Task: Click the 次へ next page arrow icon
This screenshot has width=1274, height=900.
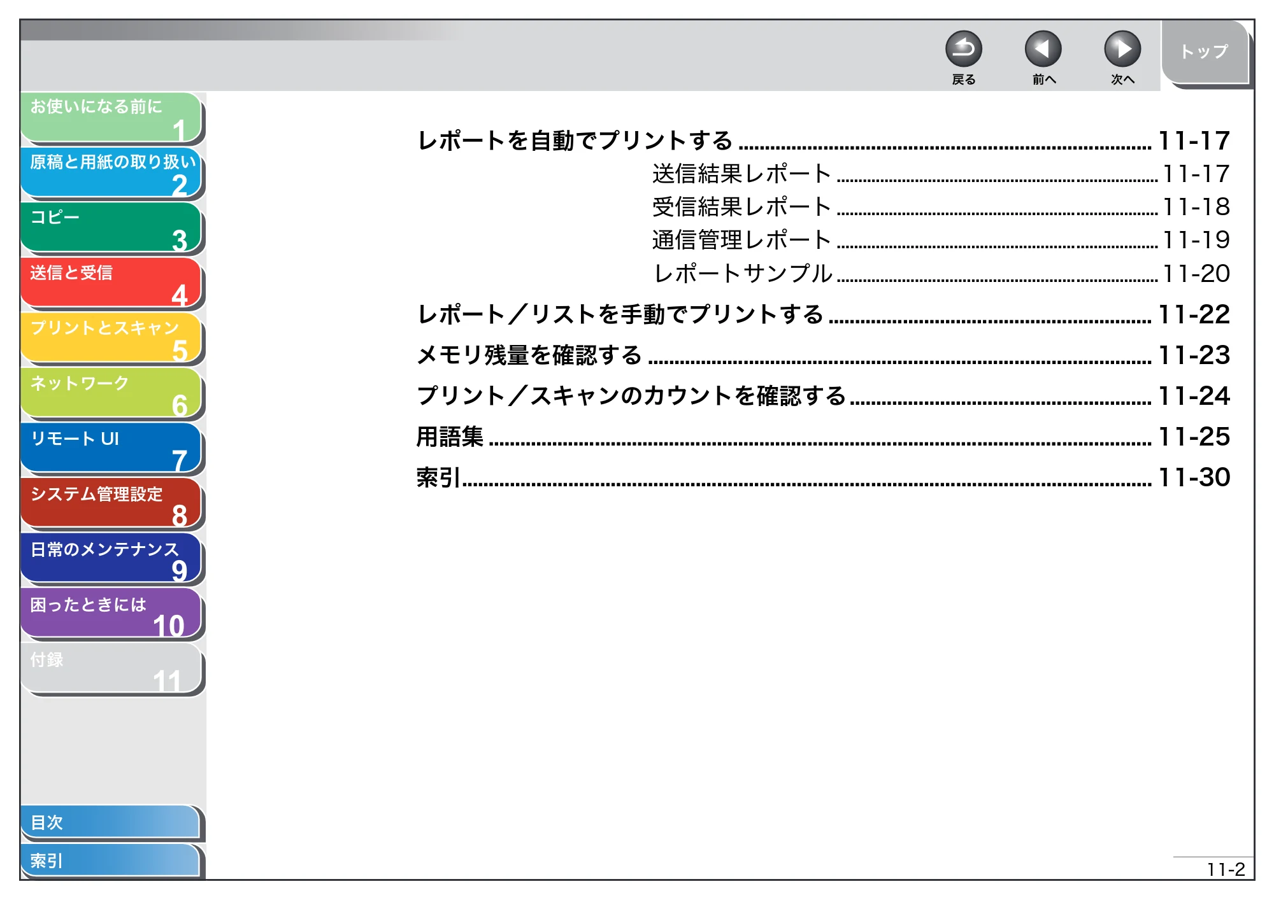Action: click(x=1122, y=49)
